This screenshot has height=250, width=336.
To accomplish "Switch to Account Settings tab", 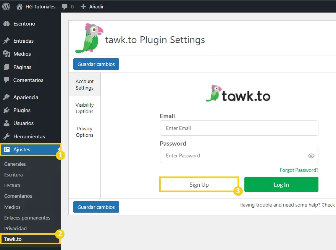I will click(85, 85).
